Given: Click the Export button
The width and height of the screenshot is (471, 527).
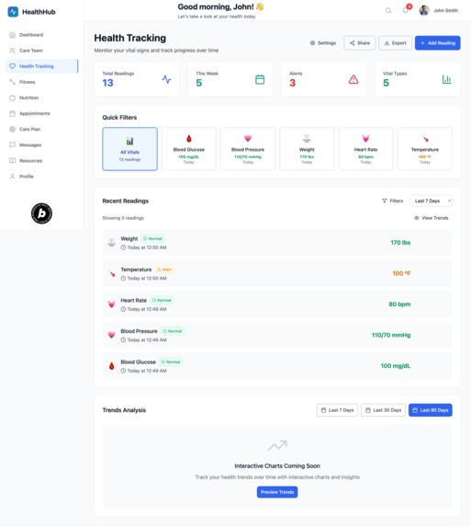Looking at the screenshot, I should tap(395, 43).
